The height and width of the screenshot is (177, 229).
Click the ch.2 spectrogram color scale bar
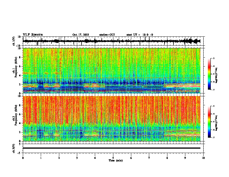click(209, 122)
